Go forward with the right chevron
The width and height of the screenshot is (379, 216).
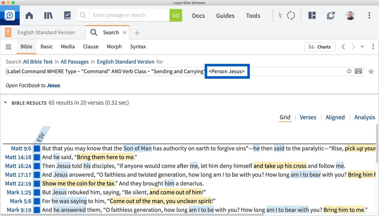click(x=353, y=47)
